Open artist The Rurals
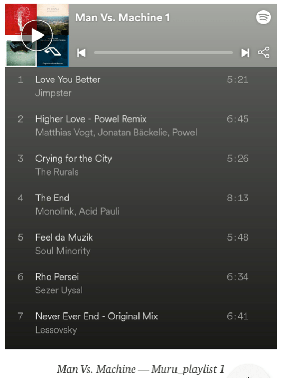Screen dimensions: 287x378 coord(57,172)
